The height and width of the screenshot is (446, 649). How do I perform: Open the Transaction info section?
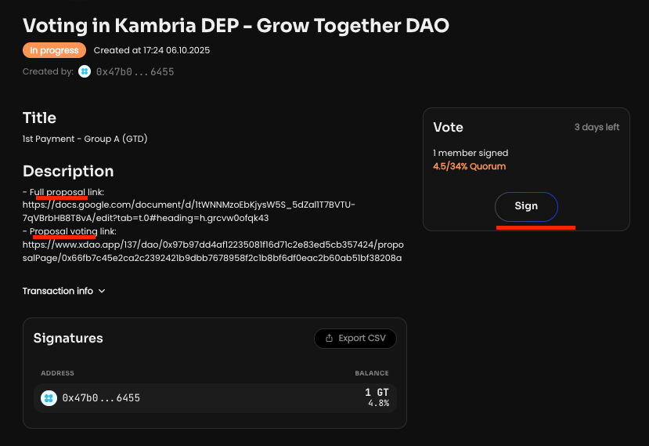click(x=58, y=291)
